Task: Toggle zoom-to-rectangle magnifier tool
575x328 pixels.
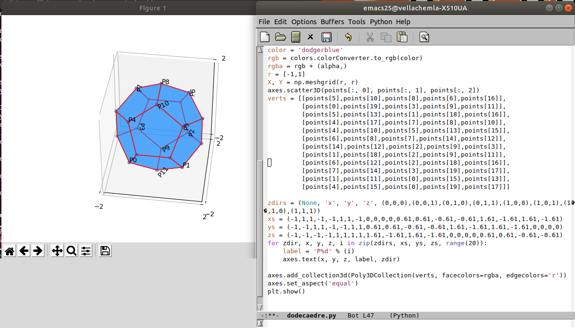Action: tap(72, 251)
